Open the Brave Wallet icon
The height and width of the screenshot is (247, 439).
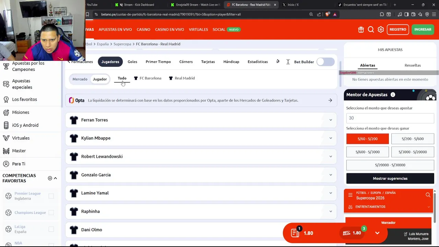413,14
